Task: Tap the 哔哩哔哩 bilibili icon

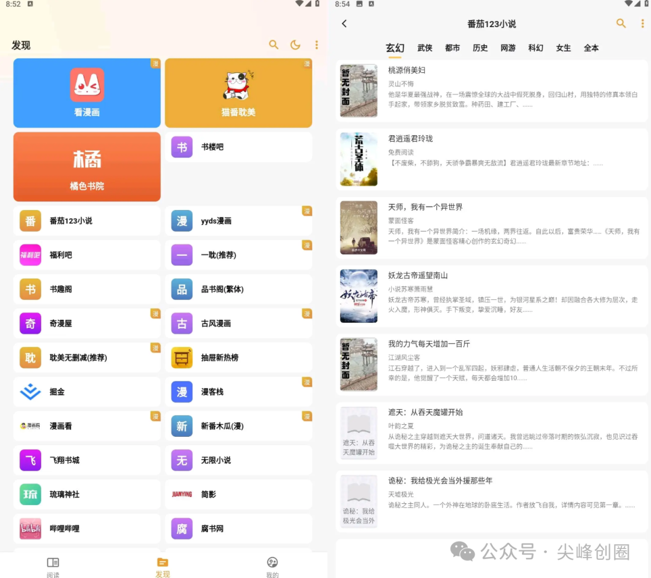Action: (x=30, y=529)
